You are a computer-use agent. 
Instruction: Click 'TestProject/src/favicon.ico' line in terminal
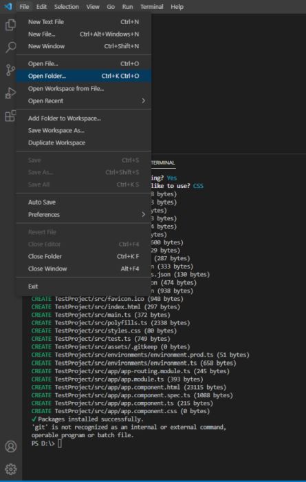[x=107, y=299]
